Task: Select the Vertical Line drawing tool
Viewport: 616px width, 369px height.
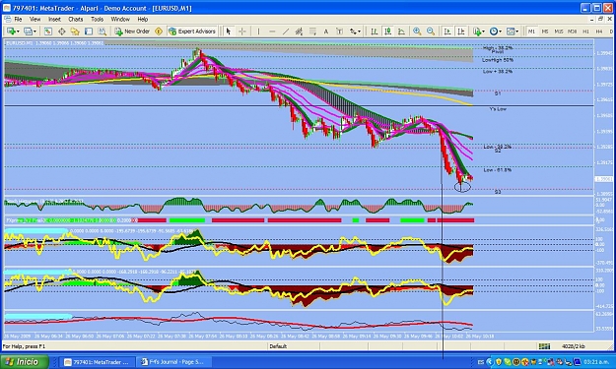Action: coord(258,31)
